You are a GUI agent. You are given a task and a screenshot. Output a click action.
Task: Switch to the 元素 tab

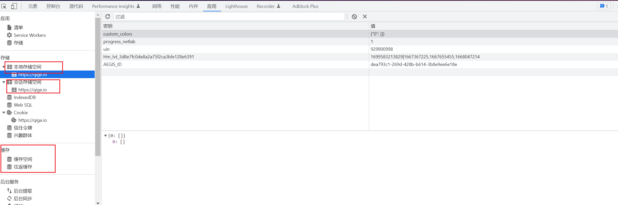point(32,6)
